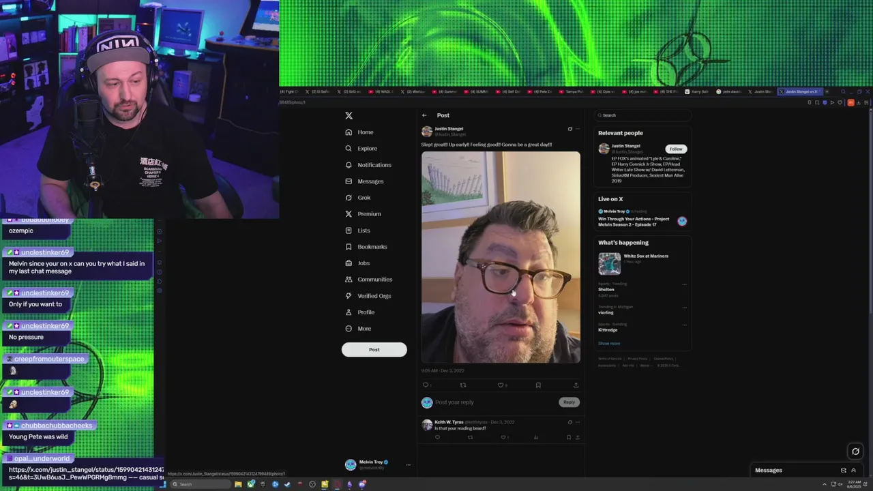This screenshot has width=873, height=491.
Task: Click the X logo in sidebar
Action: 349,116
